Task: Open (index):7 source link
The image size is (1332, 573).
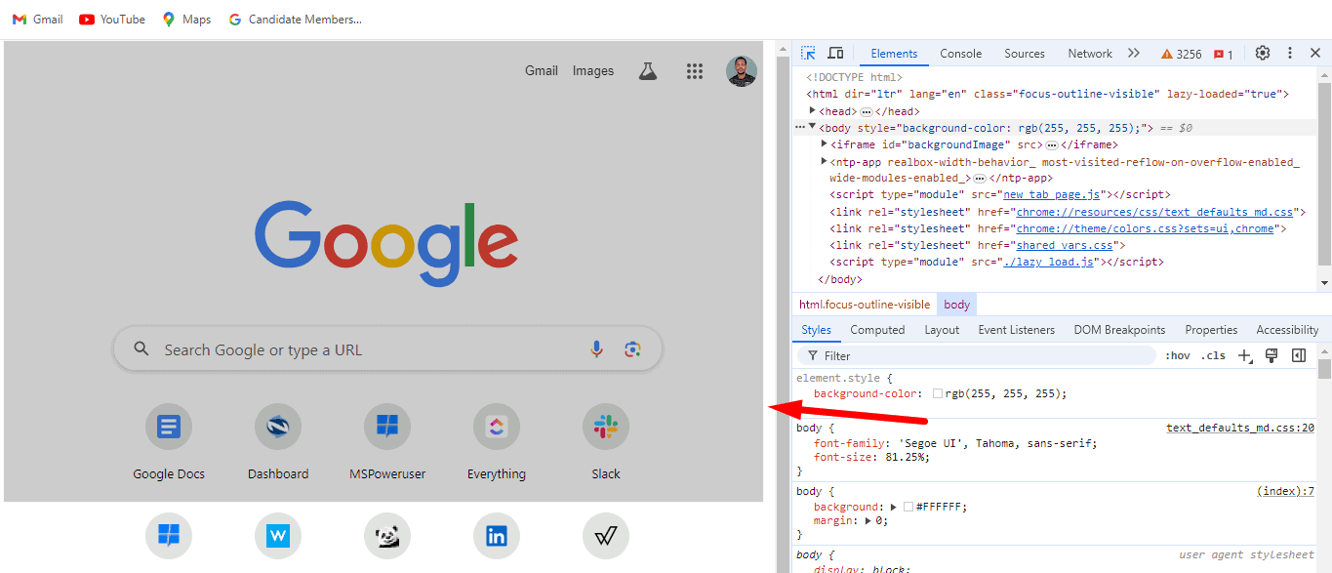Action: click(x=1285, y=491)
